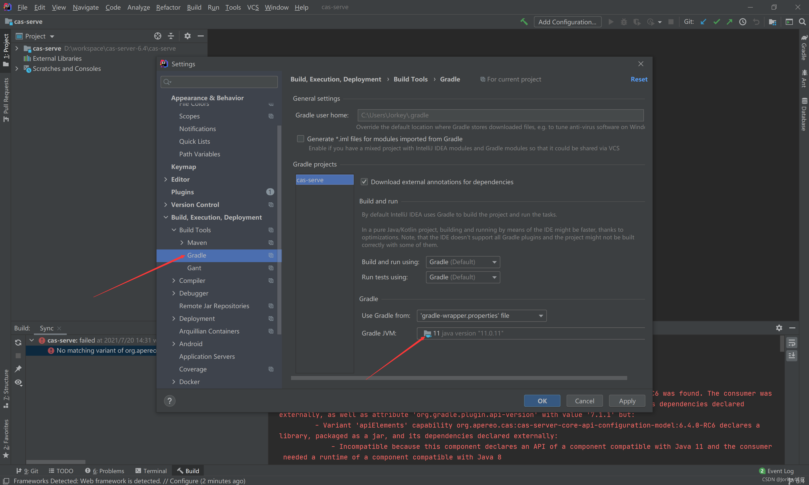Open the TODO tool tab
This screenshot has height=485, width=809.
[x=61, y=471]
